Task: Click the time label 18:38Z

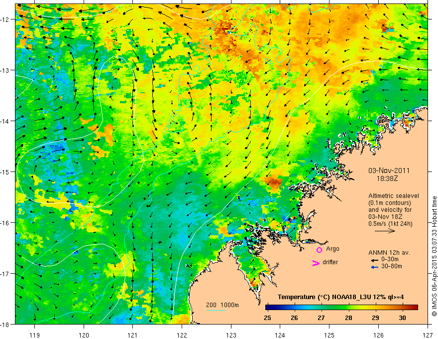Action: (x=387, y=178)
